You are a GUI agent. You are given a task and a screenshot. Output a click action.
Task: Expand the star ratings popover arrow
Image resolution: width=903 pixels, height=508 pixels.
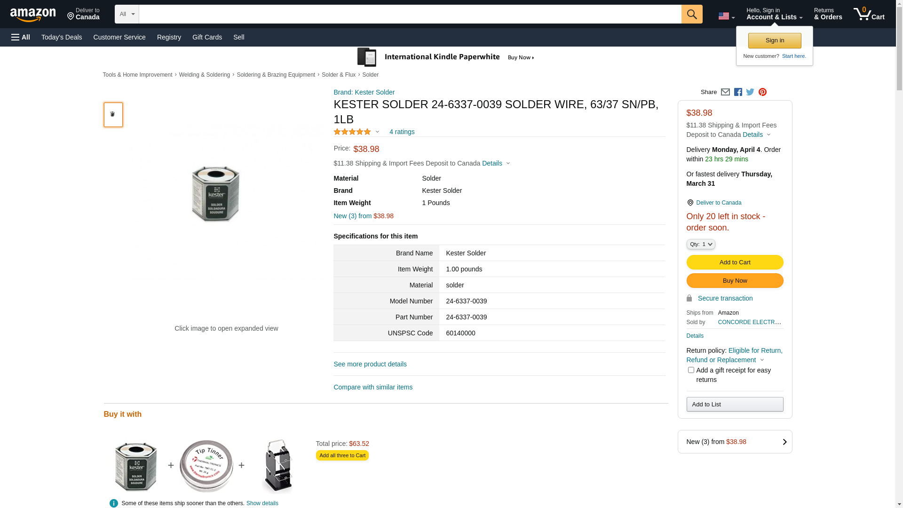[377, 132]
